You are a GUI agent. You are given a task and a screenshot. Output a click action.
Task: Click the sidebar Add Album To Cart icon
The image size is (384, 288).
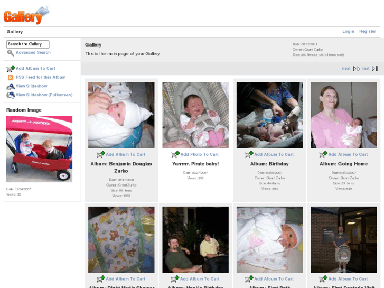(11, 69)
